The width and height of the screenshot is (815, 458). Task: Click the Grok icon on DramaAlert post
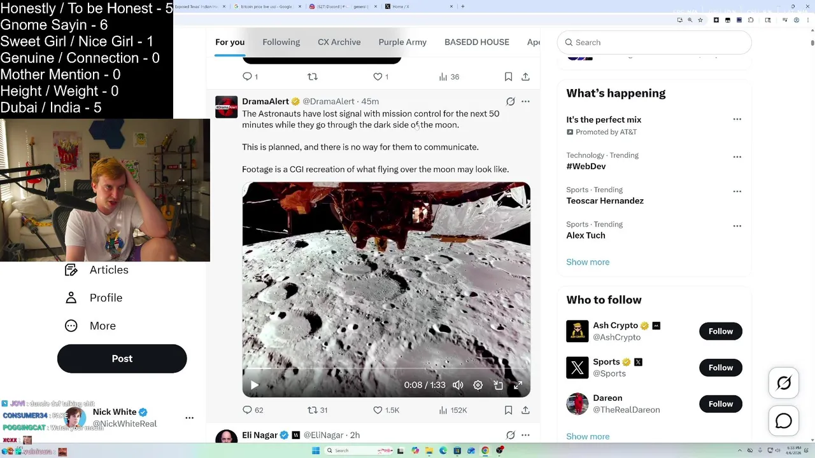pos(510,101)
